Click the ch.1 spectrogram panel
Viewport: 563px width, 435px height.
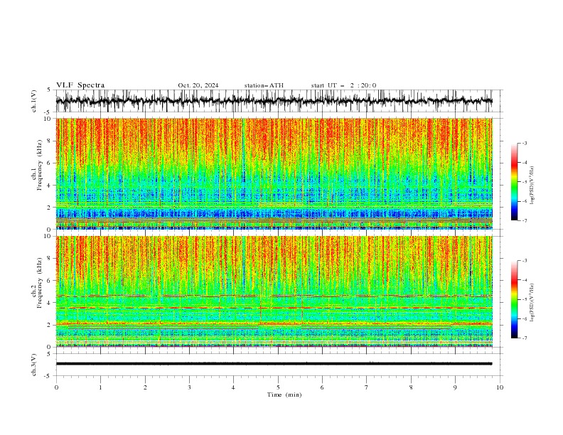click(x=274, y=173)
